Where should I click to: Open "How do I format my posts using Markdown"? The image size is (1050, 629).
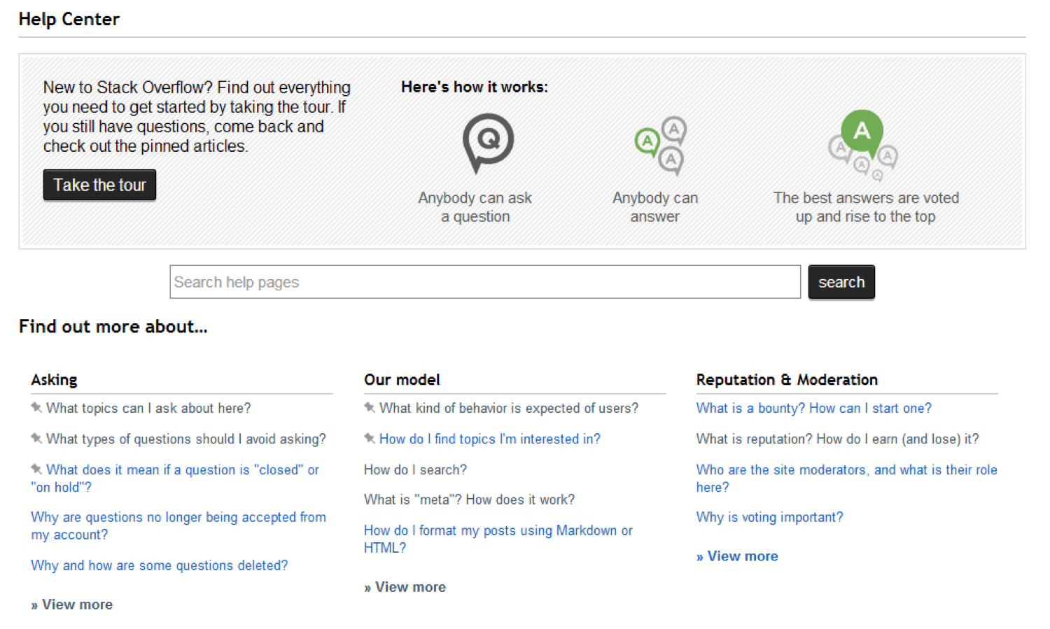[x=498, y=539]
